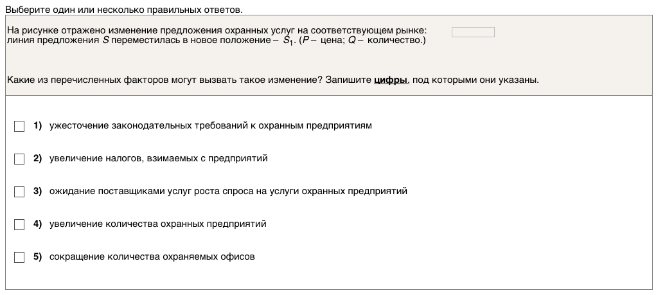Click label "сокращение количества охраняемых офисов"

(152, 256)
